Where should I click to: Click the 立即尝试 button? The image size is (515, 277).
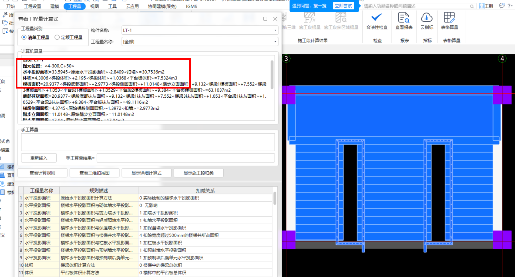click(343, 6)
